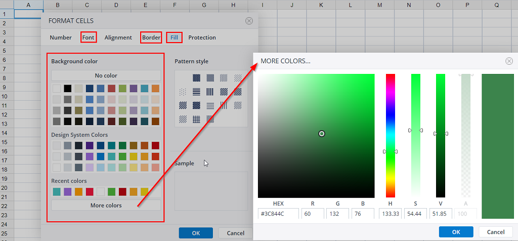Viewport: 518px width, 241px height.
Task: Click the circular marker in the color field
Action: pos(322,134)
